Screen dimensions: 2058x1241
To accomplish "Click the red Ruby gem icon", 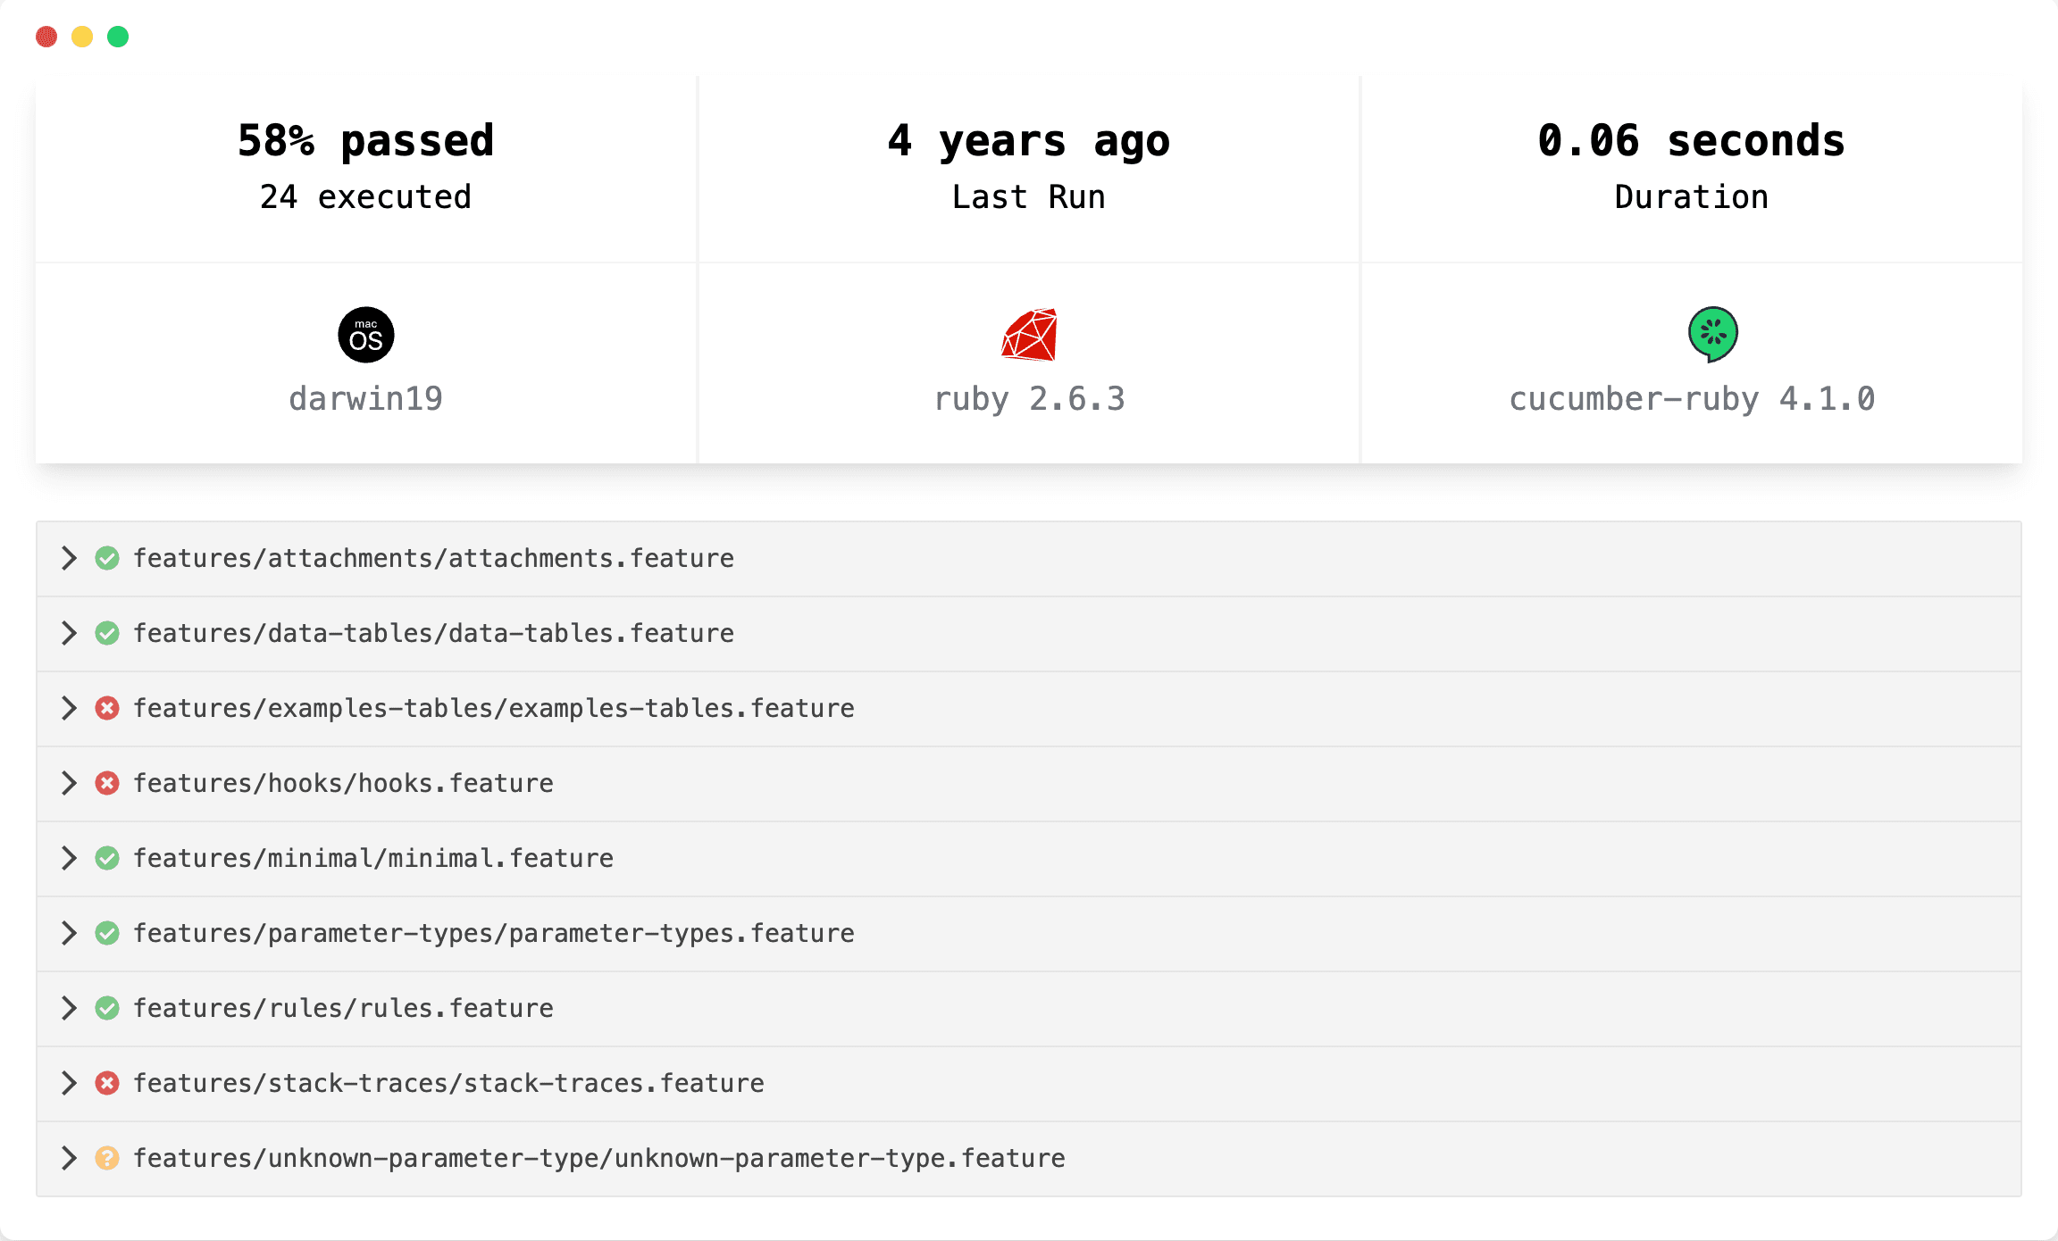I will point(1029,335).
